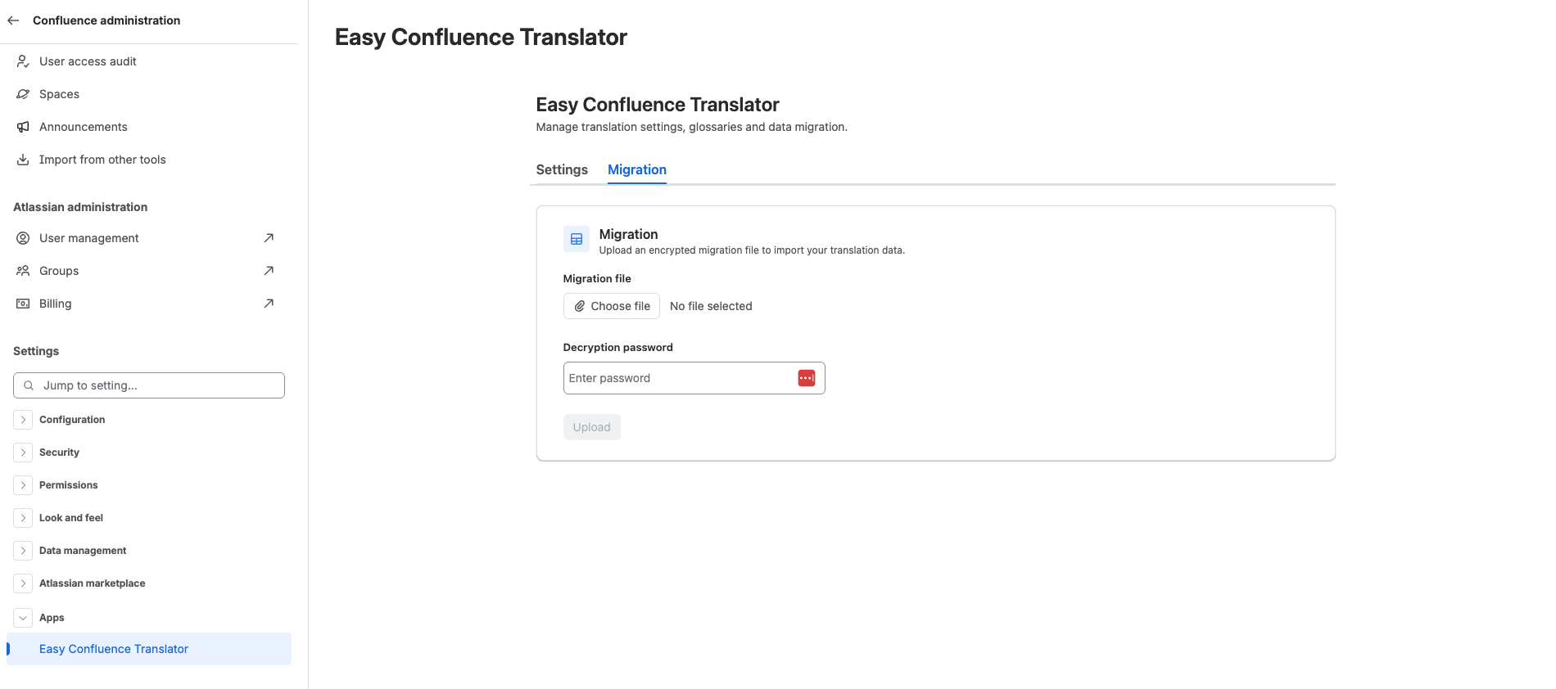1556x689 pixels.
Task: Expand the Security section
Action: click(x=23, y=453)
